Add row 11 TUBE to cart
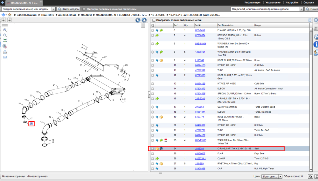Image resolution: width=318 pixels, height=181 pixels. 153,70
